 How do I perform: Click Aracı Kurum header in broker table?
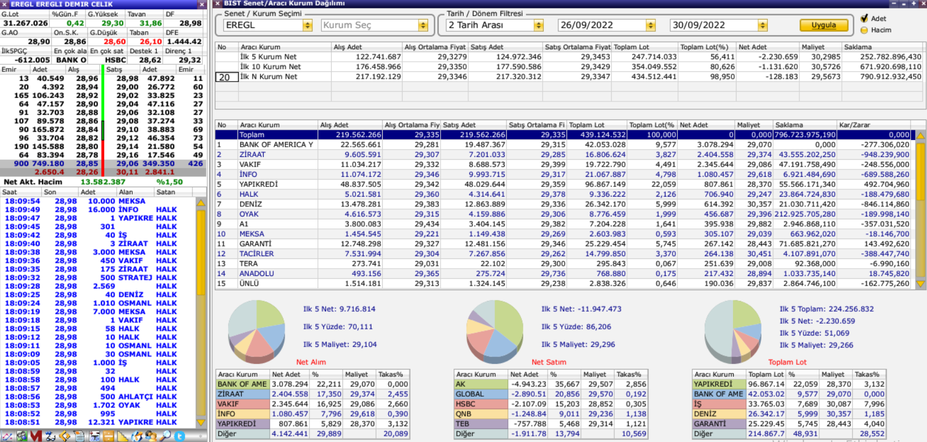278,125
